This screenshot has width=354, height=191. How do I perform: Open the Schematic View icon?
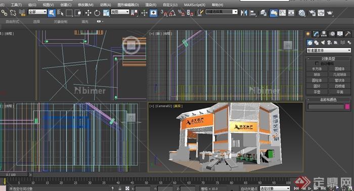(x=291, y=13)
